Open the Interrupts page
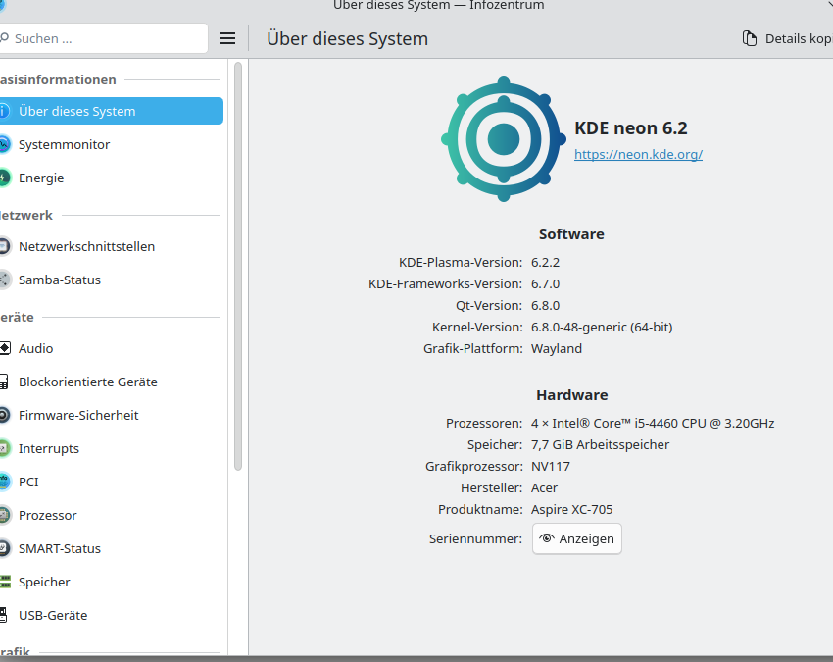 [110, 448]
